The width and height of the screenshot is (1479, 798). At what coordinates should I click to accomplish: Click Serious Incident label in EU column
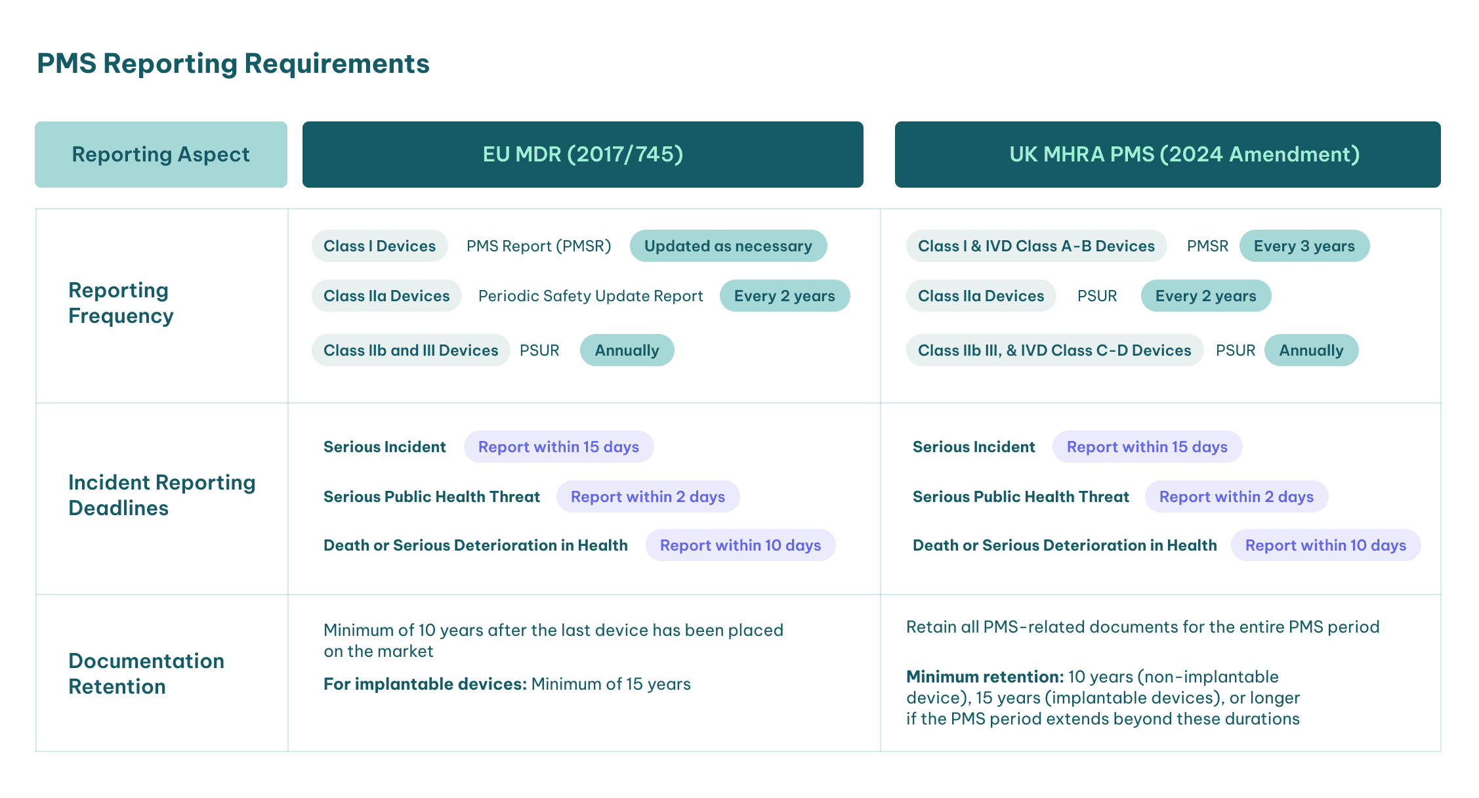click(x=385, y=447)
